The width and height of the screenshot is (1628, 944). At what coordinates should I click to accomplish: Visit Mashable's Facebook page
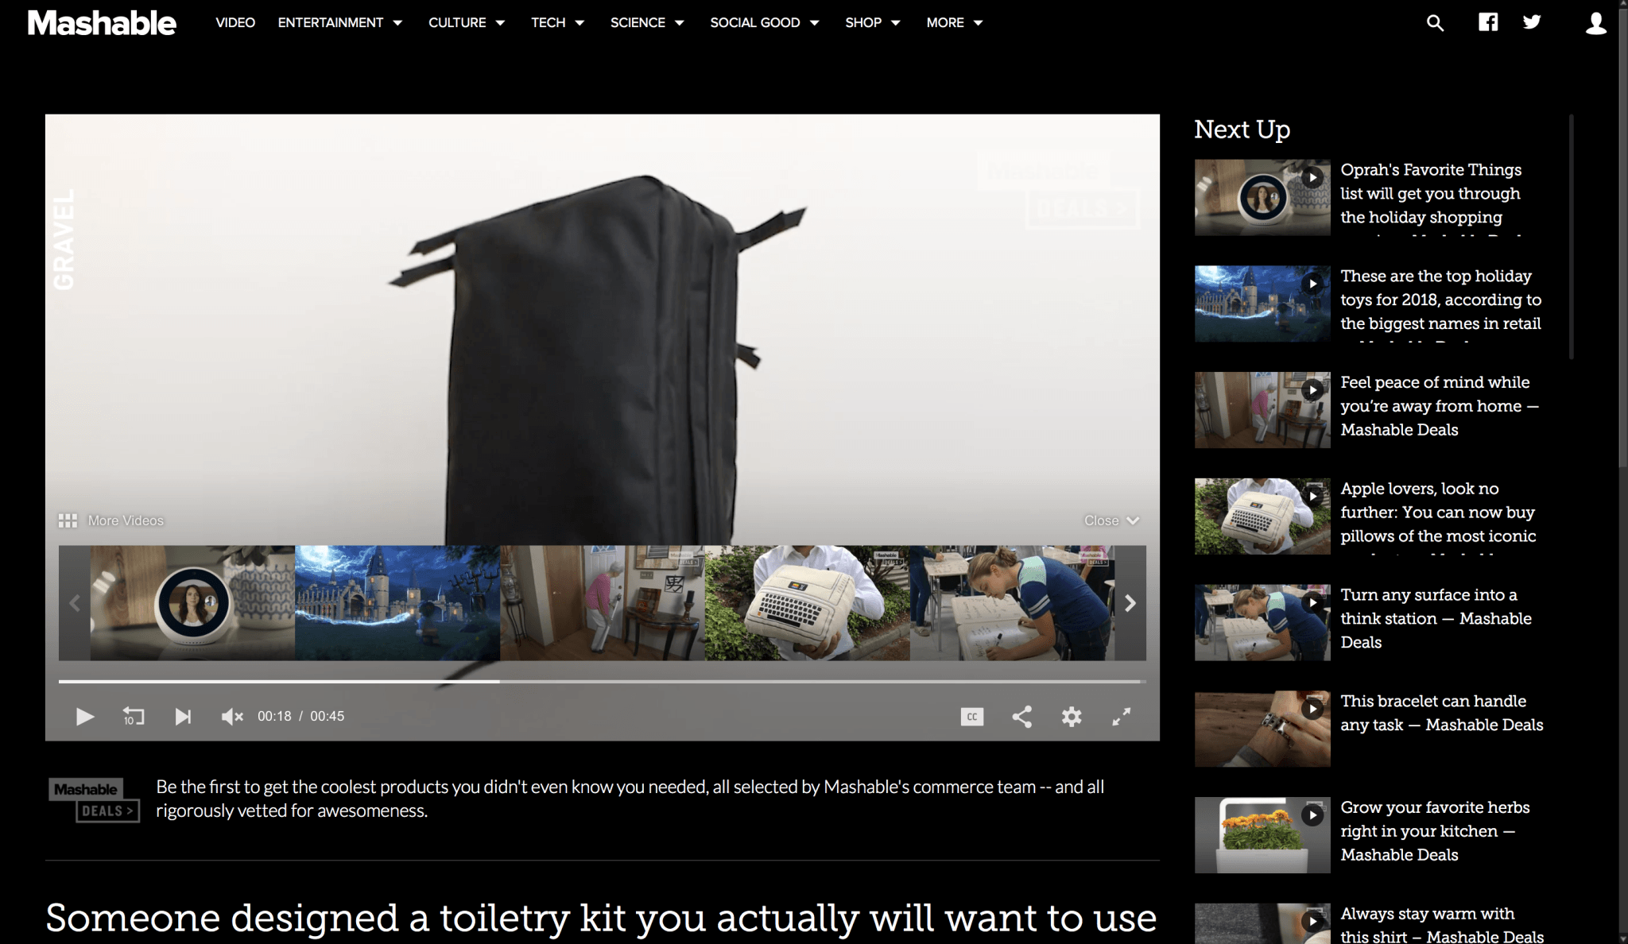point(1487,22)
